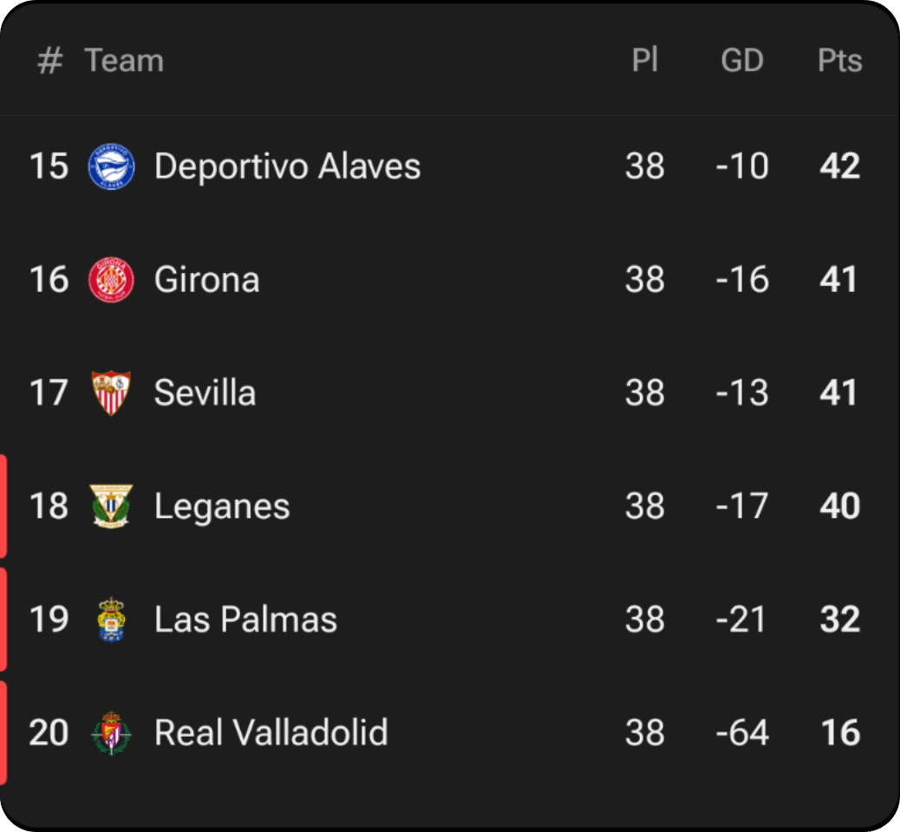
Task: Open the Girona team name
Action: (x=206, y=280)
